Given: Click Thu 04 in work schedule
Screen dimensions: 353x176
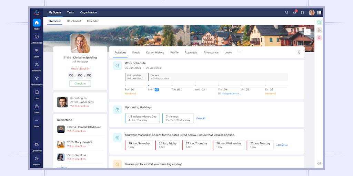Looking at the screenshot, I should 223,90.
